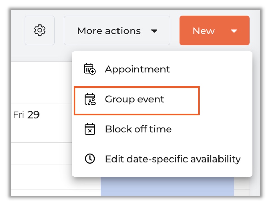The image size is (270, 204).
Task: Open calendar settings via gear icon
Action: coord(40,30)
